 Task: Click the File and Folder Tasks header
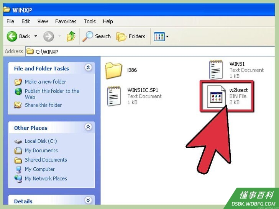pos(52,69)
